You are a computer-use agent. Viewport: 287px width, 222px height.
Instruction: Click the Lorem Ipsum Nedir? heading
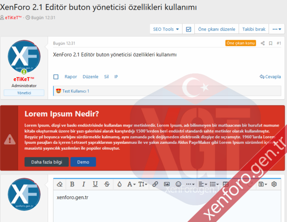[x=62, y=114]
